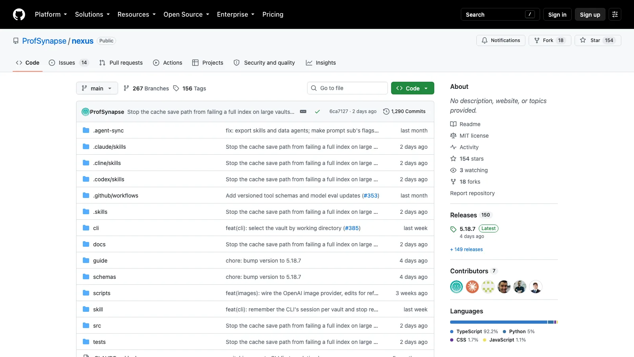Expand the Solutions menu
Screen dimensions: 634x357
92,14
